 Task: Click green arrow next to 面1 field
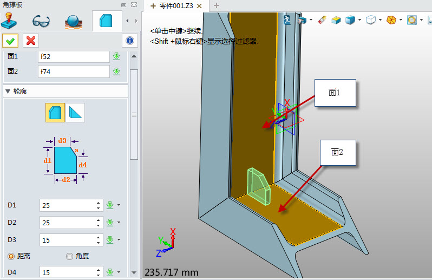pyautogui.click(x=116, y=56)
